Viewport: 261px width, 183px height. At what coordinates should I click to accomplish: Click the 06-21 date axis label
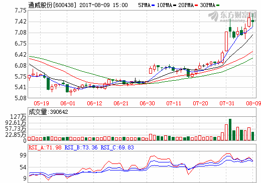121,103
